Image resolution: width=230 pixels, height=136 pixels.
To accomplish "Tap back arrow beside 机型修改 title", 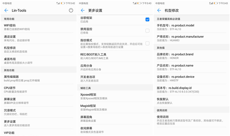I will tap(159, 10).
